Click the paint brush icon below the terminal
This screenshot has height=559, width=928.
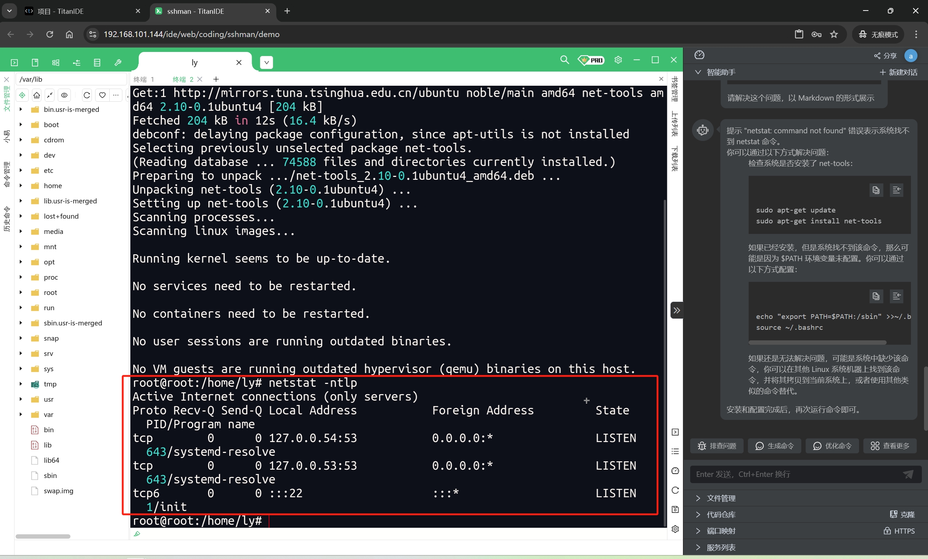click(137, 534)
